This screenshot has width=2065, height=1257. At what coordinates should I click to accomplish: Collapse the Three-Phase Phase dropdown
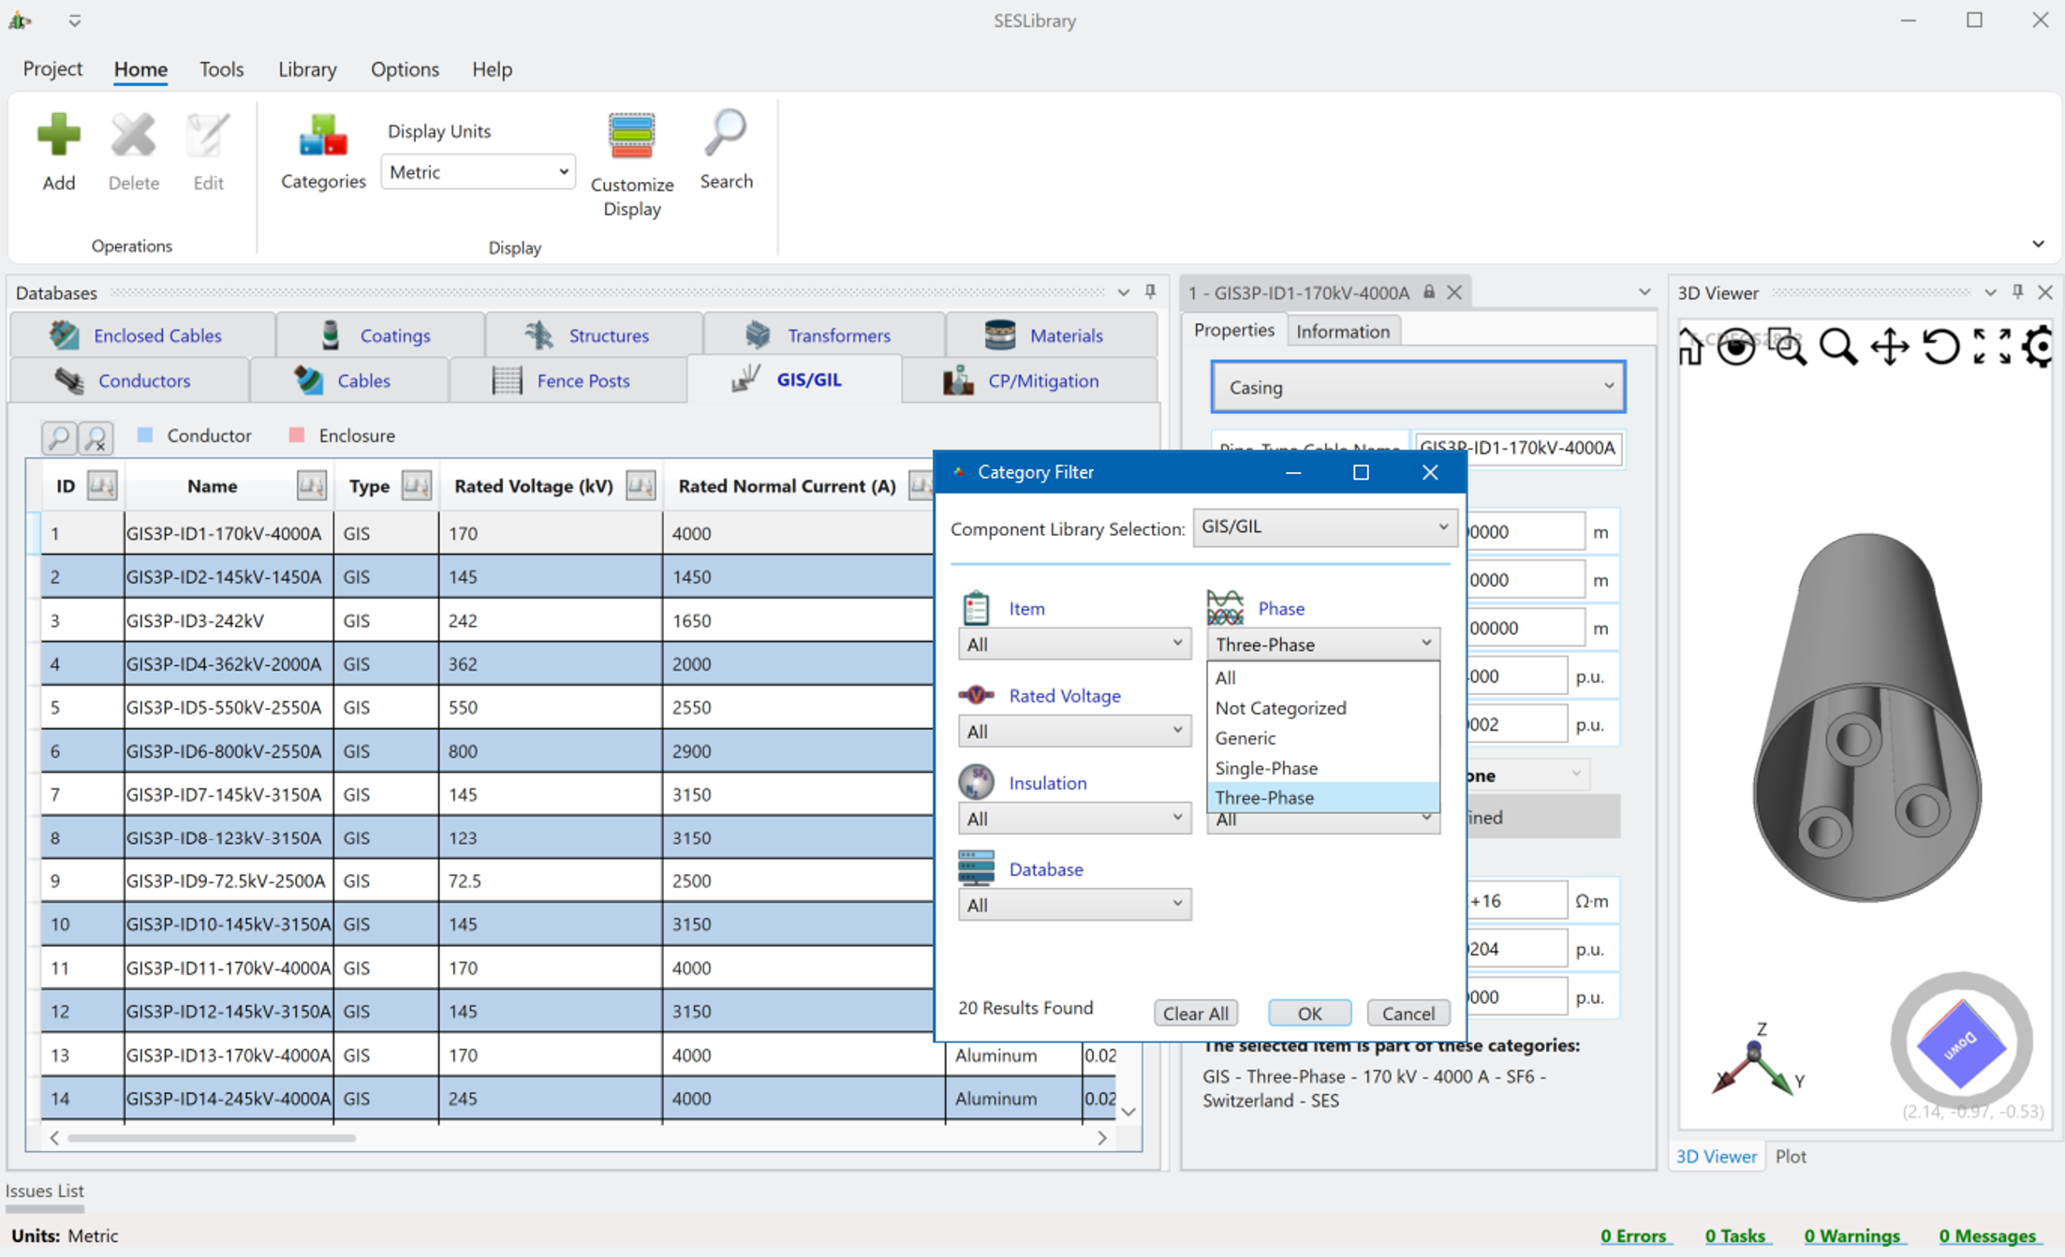1322,643
